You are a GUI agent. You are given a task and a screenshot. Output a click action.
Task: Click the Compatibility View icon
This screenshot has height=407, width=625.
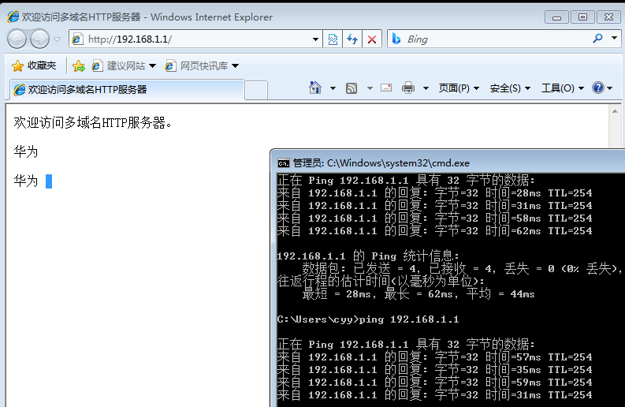tap(333, 39)
